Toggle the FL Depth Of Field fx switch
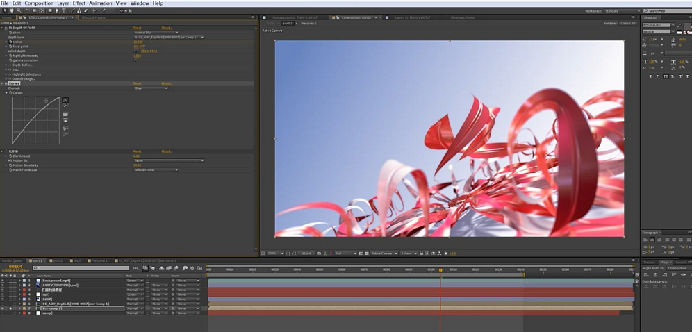 [x=6, y=28]
